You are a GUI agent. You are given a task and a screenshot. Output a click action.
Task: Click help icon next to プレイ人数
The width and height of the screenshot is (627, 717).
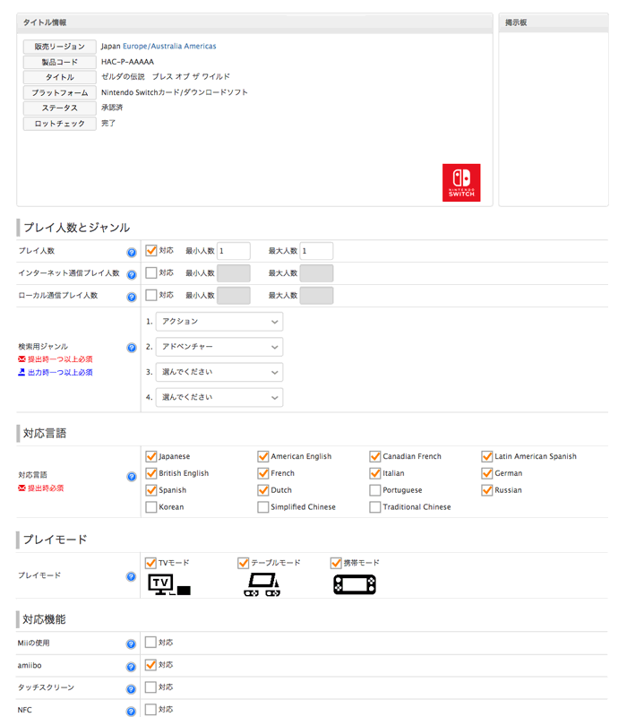[132, 253]
